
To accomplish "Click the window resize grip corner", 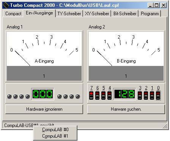I will pos(165,126).
